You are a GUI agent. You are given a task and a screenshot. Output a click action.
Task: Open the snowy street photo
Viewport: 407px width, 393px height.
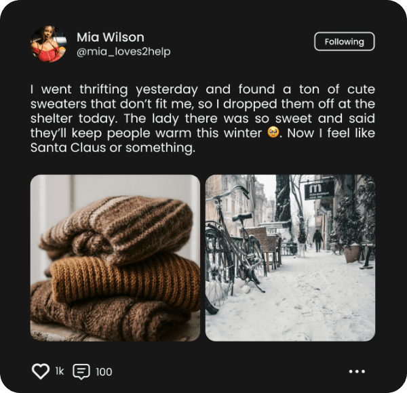[290, 258]
